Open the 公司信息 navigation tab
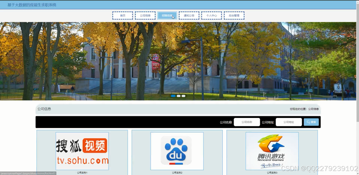The image size is (359, 175). (x=145, y=16)
